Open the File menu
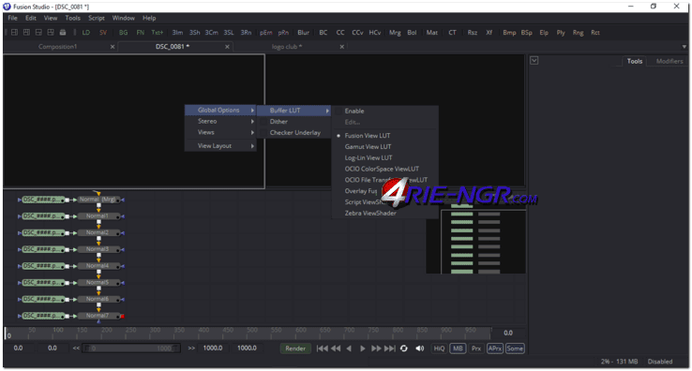 tap(13, 18)
